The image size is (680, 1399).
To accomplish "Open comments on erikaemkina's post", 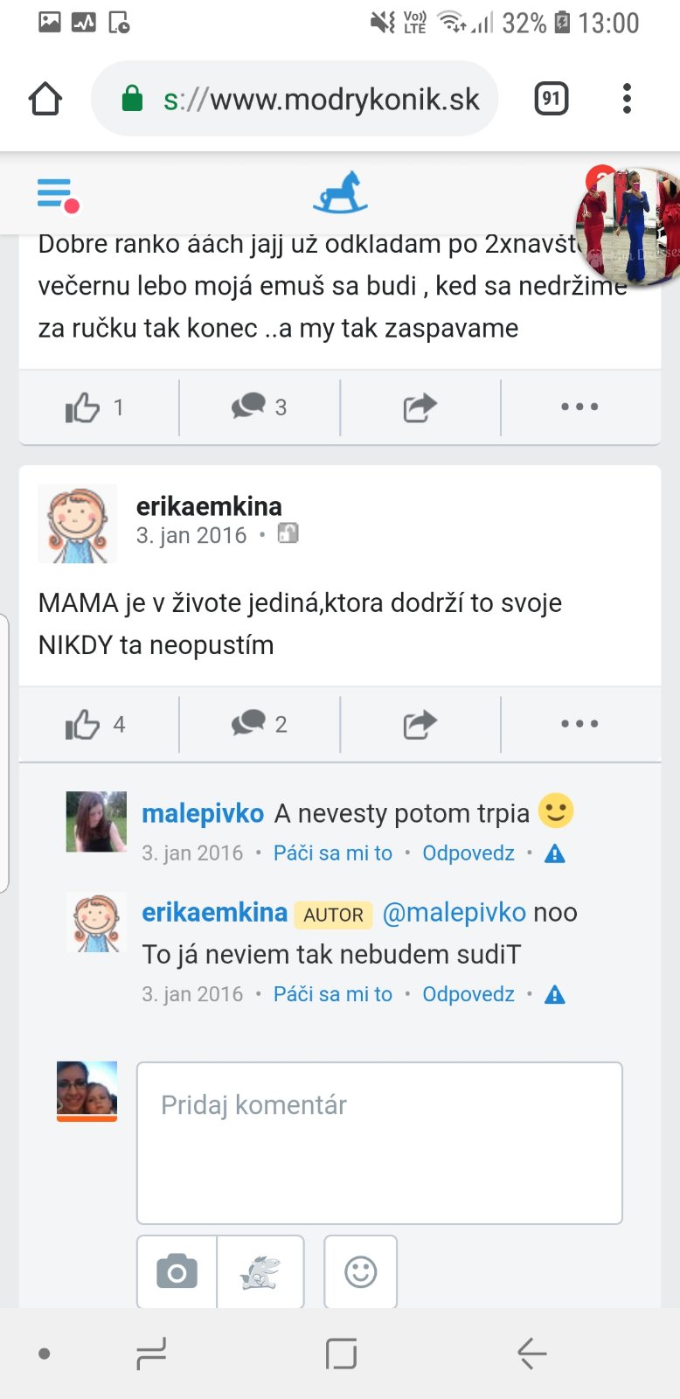I will 260,724.
